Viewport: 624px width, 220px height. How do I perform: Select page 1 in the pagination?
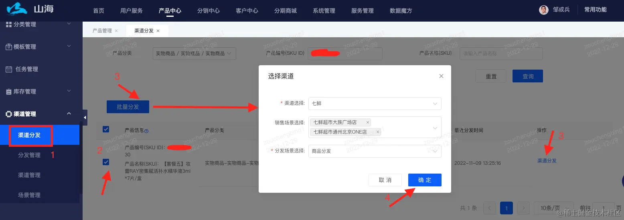pyautogui.click(x=506, y=208)
